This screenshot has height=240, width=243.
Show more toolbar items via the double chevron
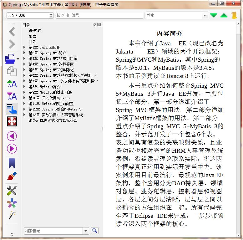pyautogui.click(x=12, y=235)
